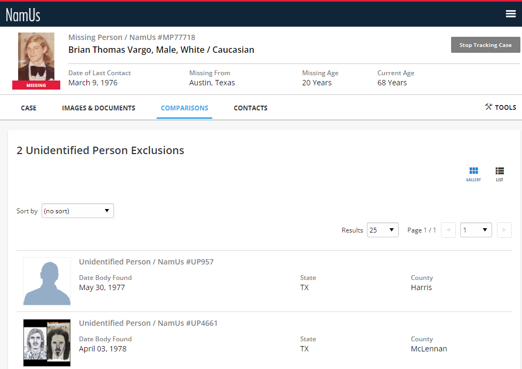This screenshot has width=522, height=369.
Task: Click the UP4661 sketch thumbnail
Action: click(x=47, y=342)
